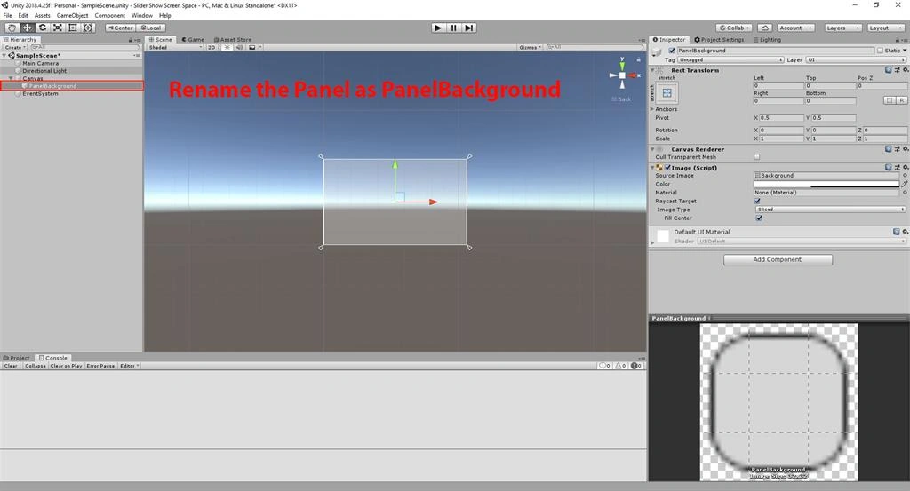Click the Image color eyedropper icon
Screen dimensions: 910x491
pyautogui.click(x=904, y=184)
